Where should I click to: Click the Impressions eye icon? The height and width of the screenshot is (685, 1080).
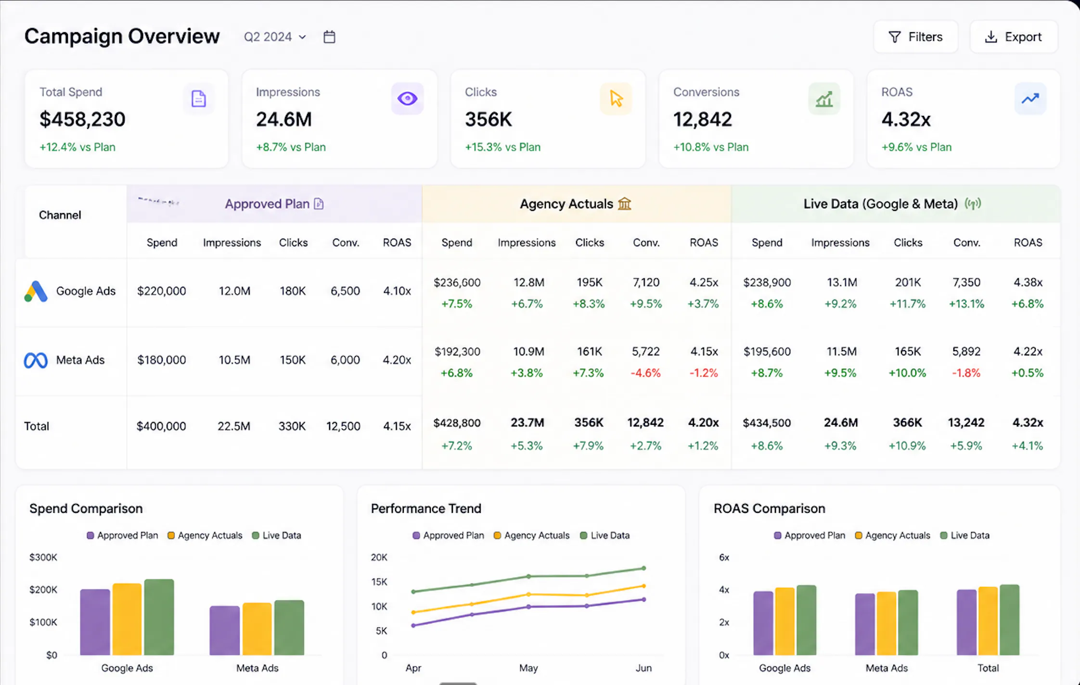(x=407, y=99)
